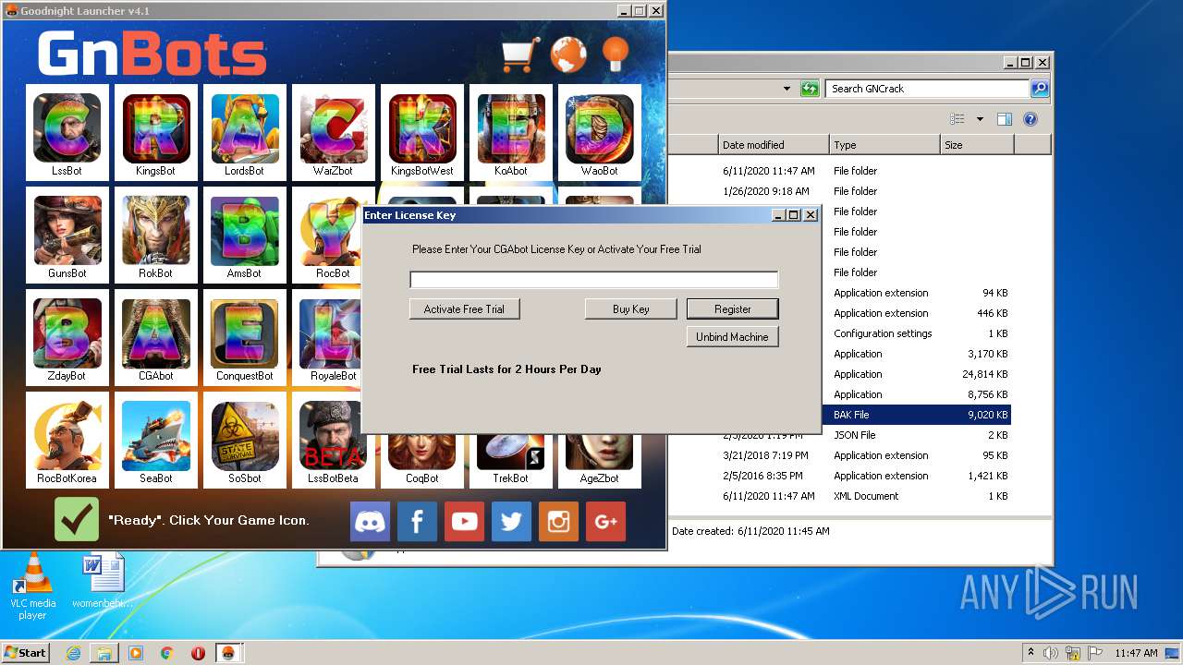1183x665 pixels.
Task: Click the Buy Key button
Action: click(631, 309)
